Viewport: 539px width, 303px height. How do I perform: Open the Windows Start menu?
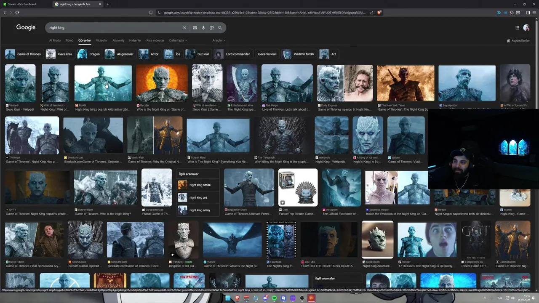click(x=228, y=298)
